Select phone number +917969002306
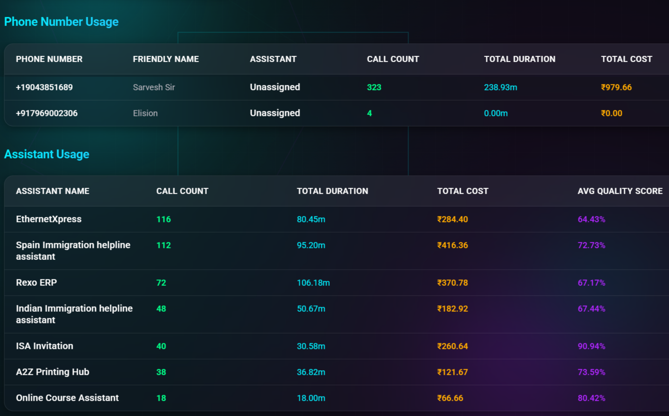Viewport: 669px width, 416px height. (47, 113)
